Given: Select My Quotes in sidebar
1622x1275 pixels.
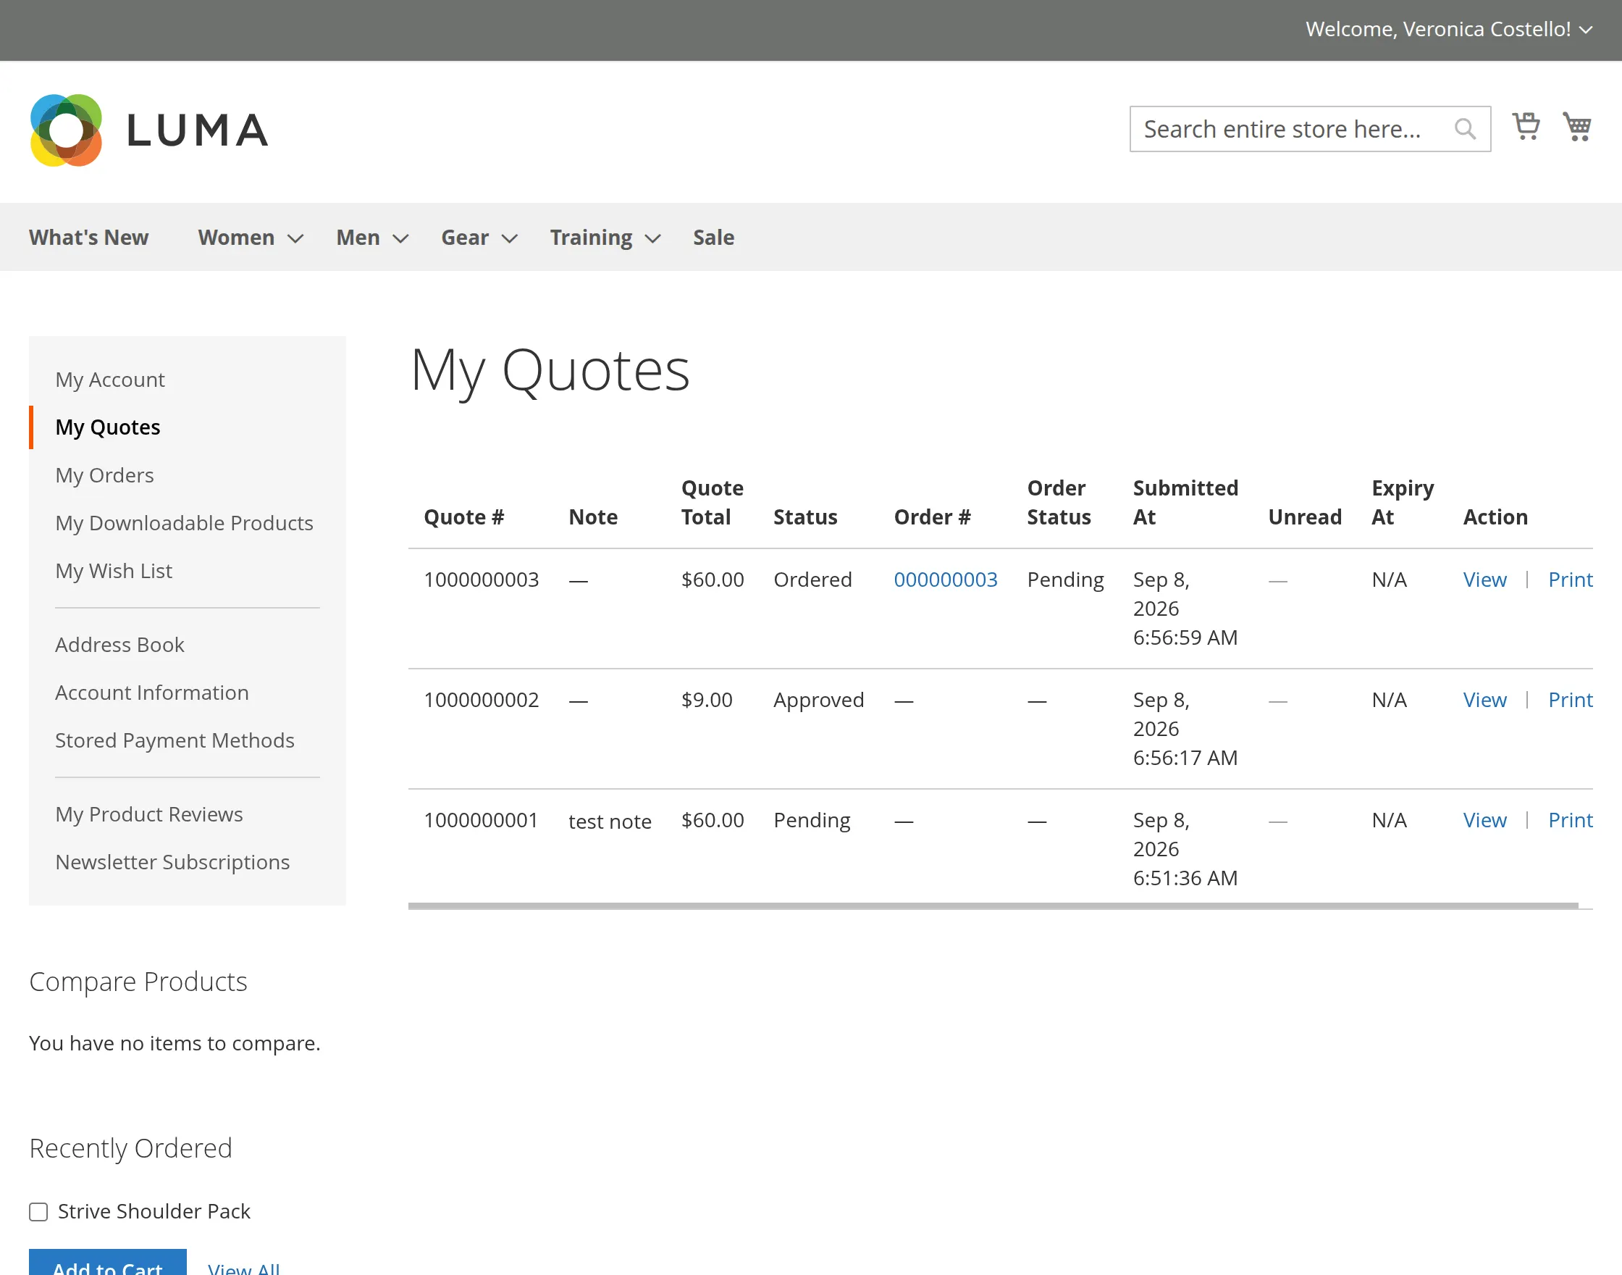Looking at the screenshot, I should click(107, 427).
